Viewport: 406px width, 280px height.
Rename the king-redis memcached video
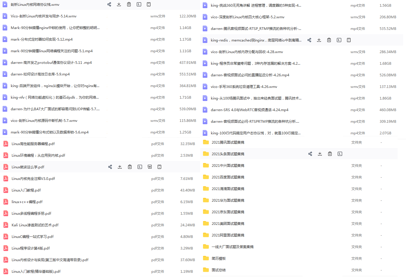(x=339, y=40)
